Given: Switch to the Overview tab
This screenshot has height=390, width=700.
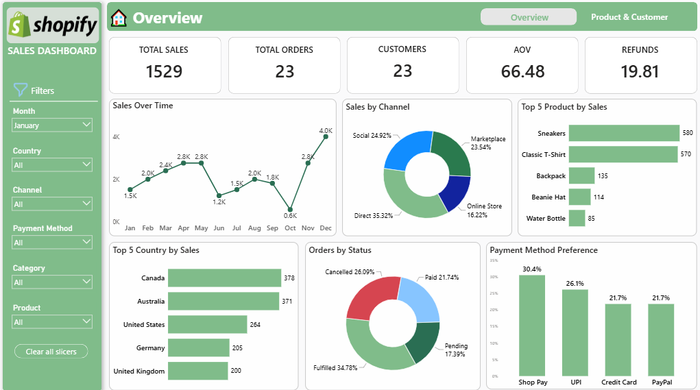Looking at the screenshot, I should [529, 17].
